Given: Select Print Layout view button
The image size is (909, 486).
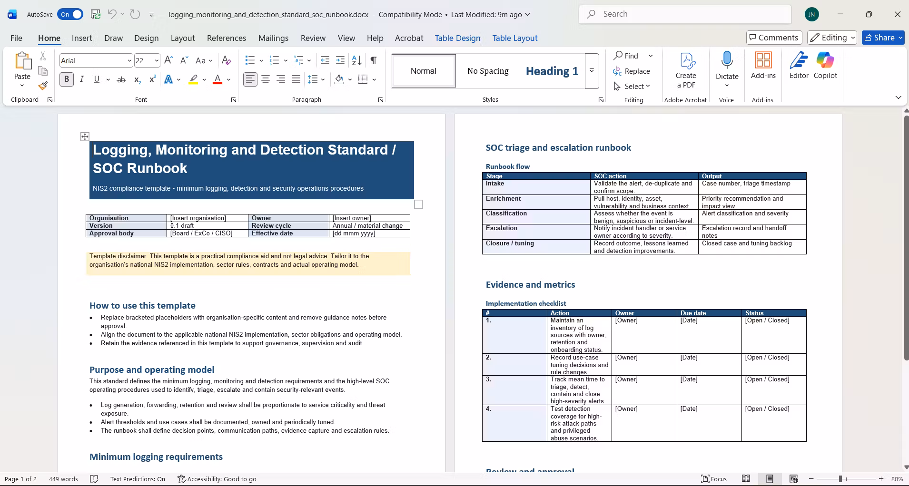Looking at the screenshot, I should [770, 479].
